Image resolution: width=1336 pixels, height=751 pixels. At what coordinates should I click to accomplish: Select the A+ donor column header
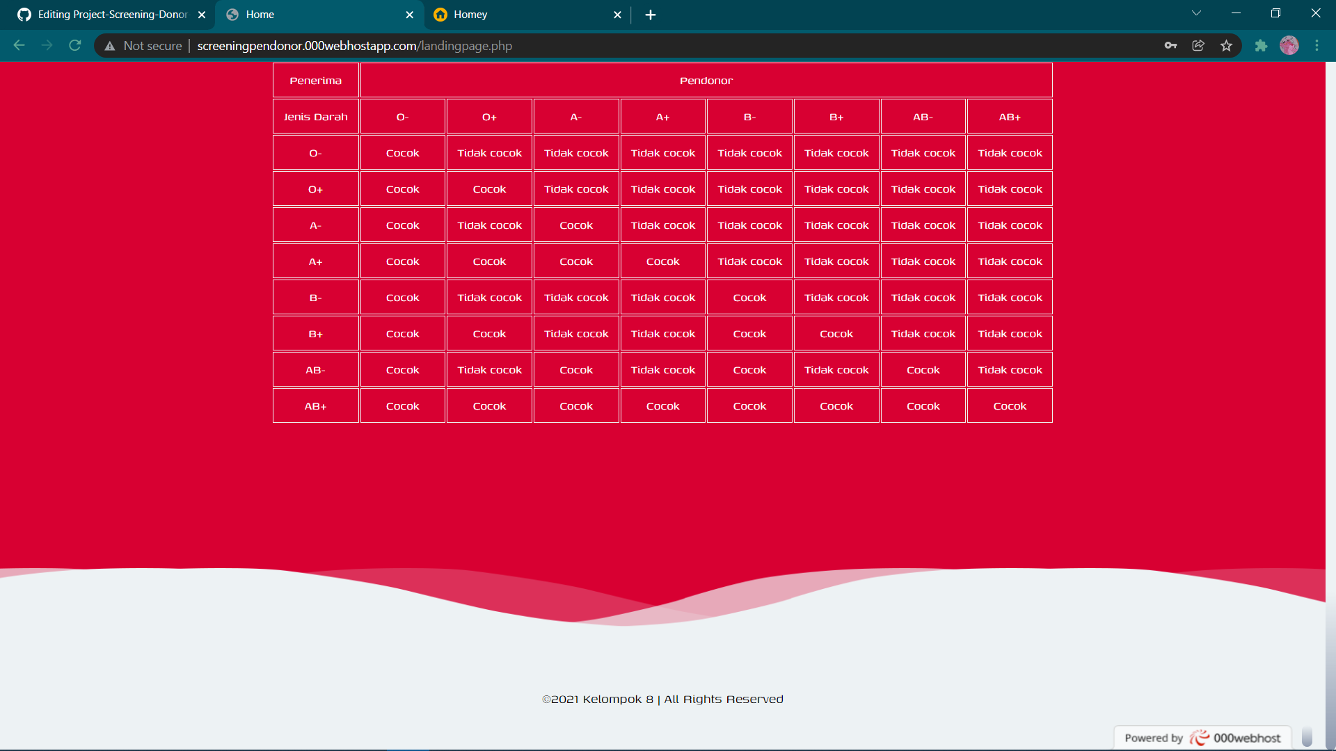pyautogui.click(x=663, y=117)
